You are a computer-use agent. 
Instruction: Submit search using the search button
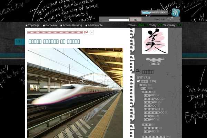pyautogui.click(x=136, y=19)
